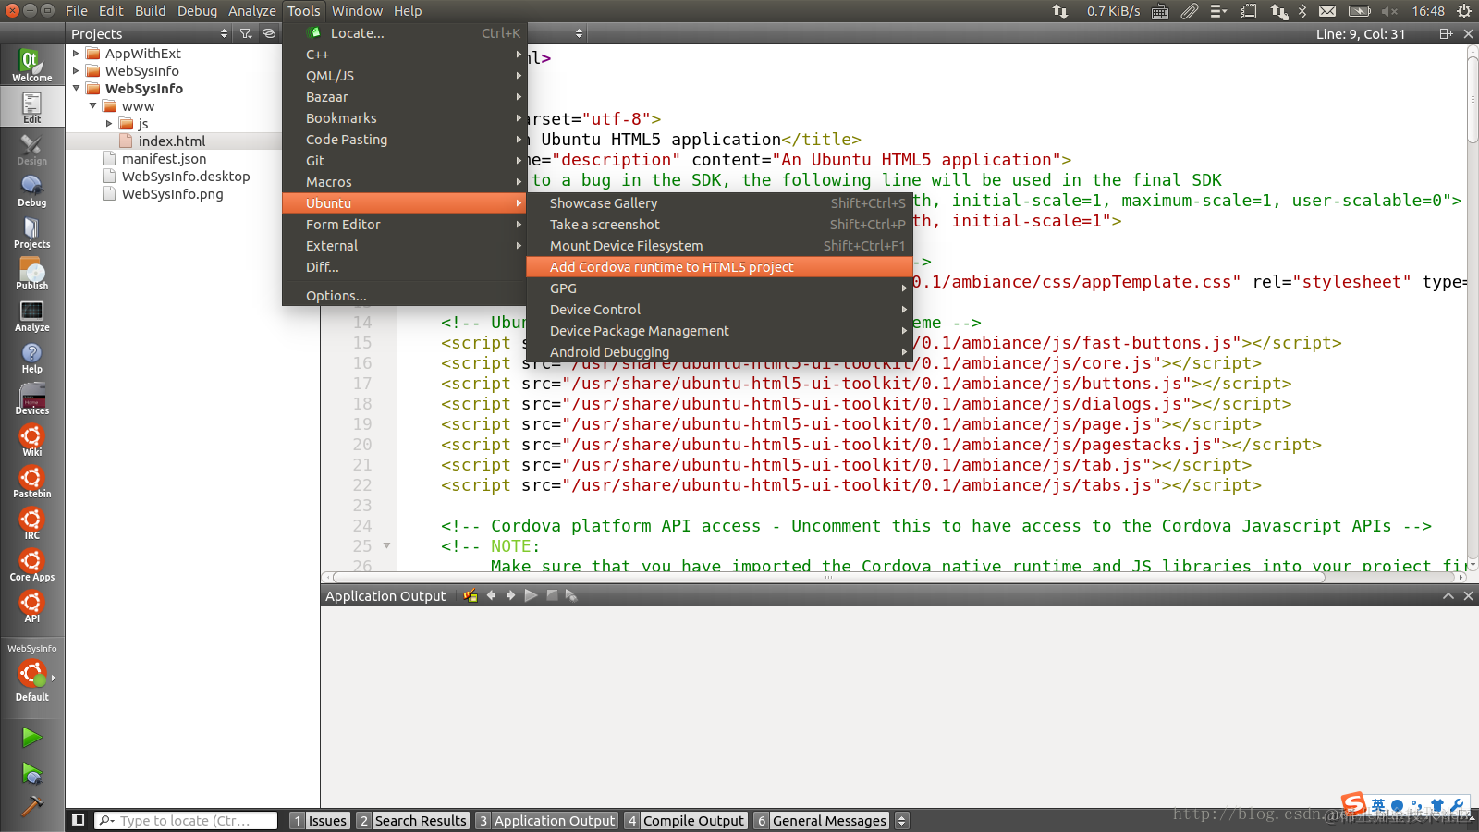Viewport: 1479px width, 832px height.
Task: Open WebSysInfo Default kit selector
Action: (32, 673)
